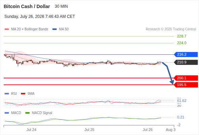Click the 'MACD' legend label
This screenshot has width=199, height=135.
coord(16,113)
